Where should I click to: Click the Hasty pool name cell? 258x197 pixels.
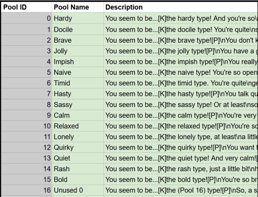(77, 94)
